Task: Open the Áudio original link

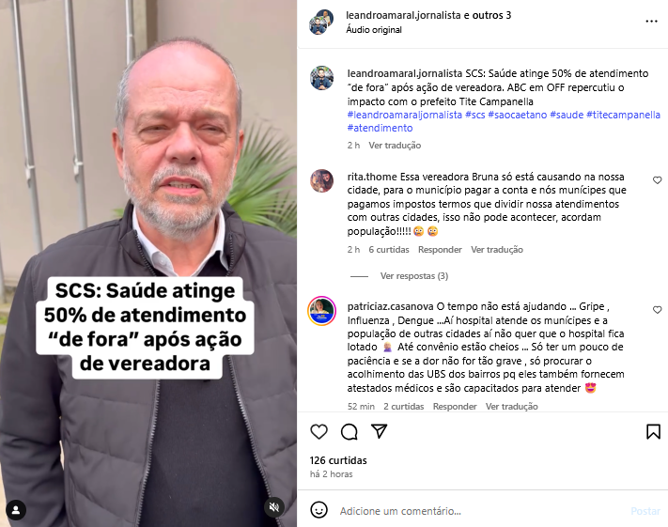Action: click(374, 30)
